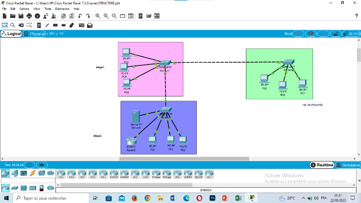The width and height of the screenshot is (361, 203).
Task: Zoom in on the workspace
Action: tap(98, 16)
